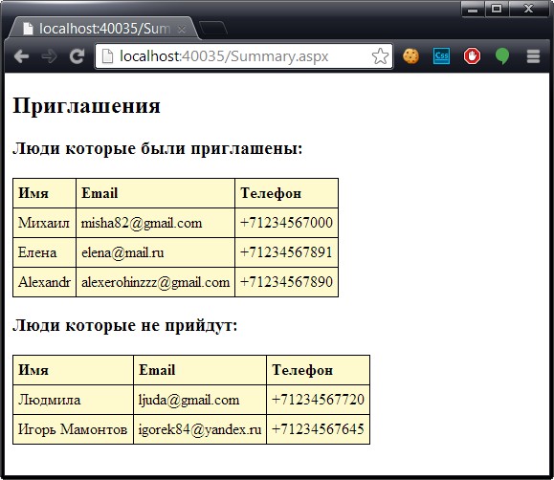Close the browser window

tap(528, 9)
